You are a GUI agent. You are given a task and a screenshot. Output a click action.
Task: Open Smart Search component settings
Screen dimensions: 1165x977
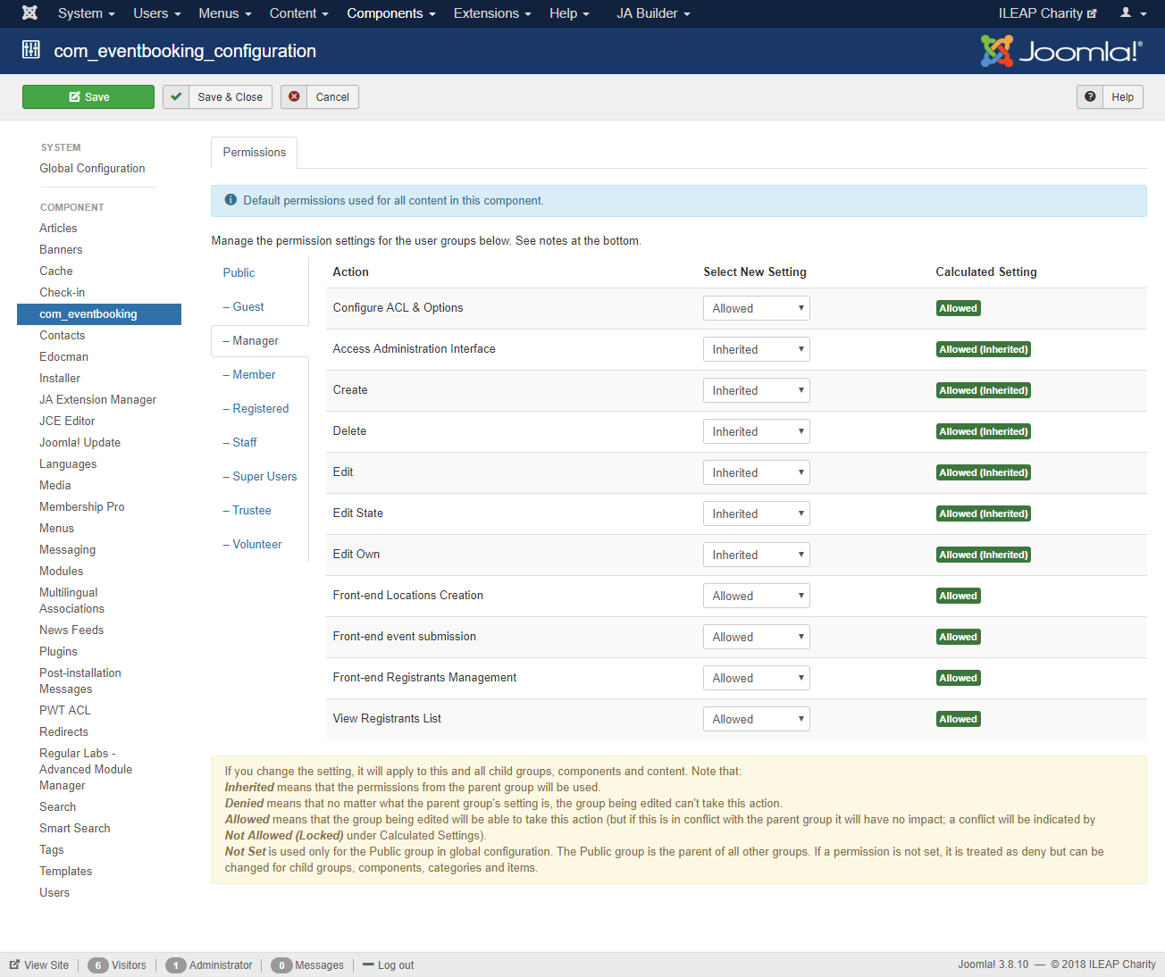[75, 828]
